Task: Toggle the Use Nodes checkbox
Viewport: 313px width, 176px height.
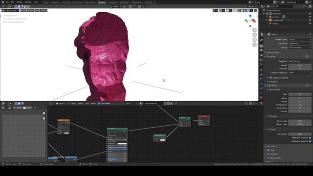Action: click(x=99, y=104)
